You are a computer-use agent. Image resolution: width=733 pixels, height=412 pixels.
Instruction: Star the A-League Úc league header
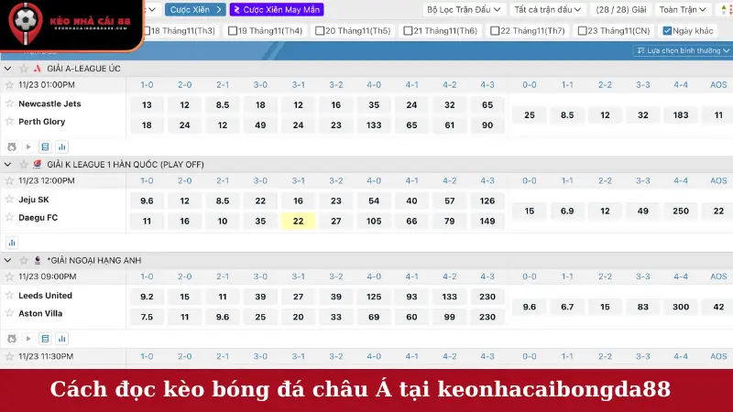pyautogui.click(x=24, y=69)
